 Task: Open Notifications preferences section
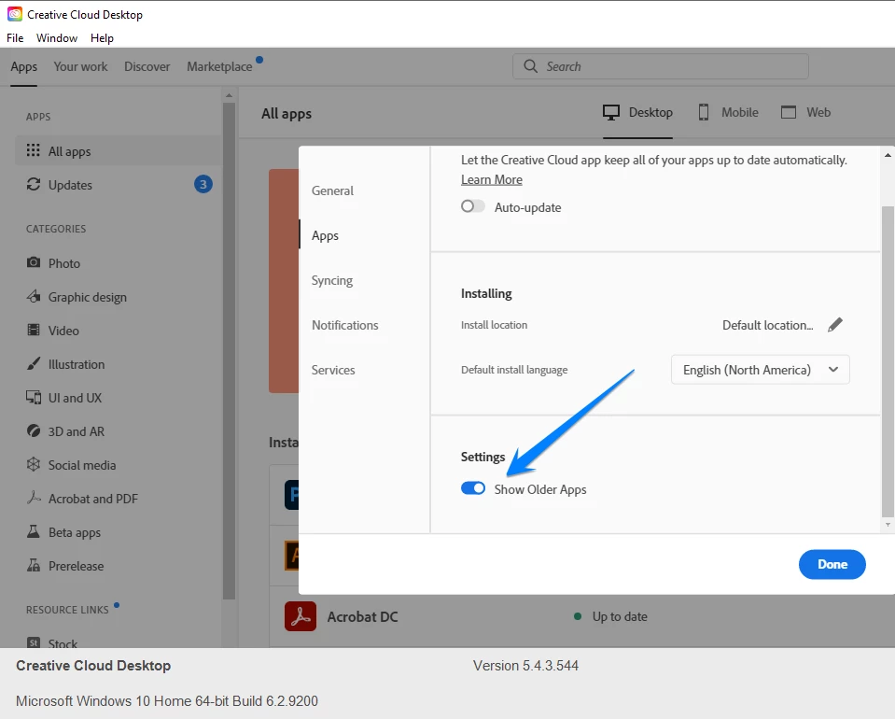[x=344, y=325]
